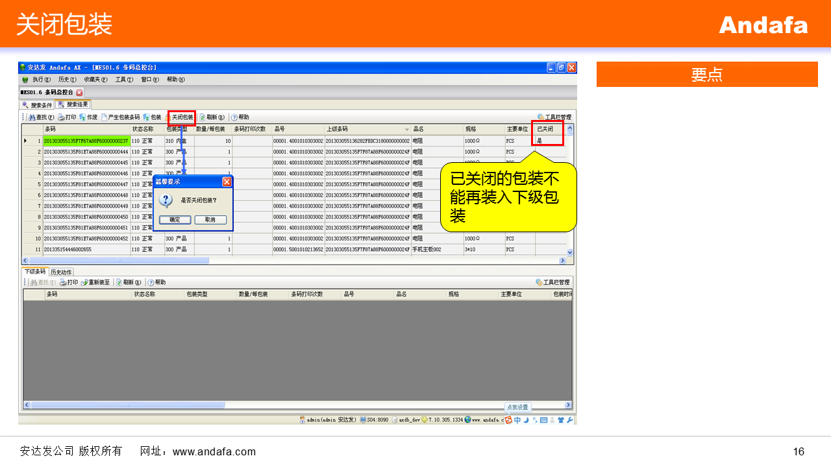The height and width of the screenshot is (467, 831).
Task: Click the upper 刷新 (Refresh) icon
Action: [x=203, y=117]
